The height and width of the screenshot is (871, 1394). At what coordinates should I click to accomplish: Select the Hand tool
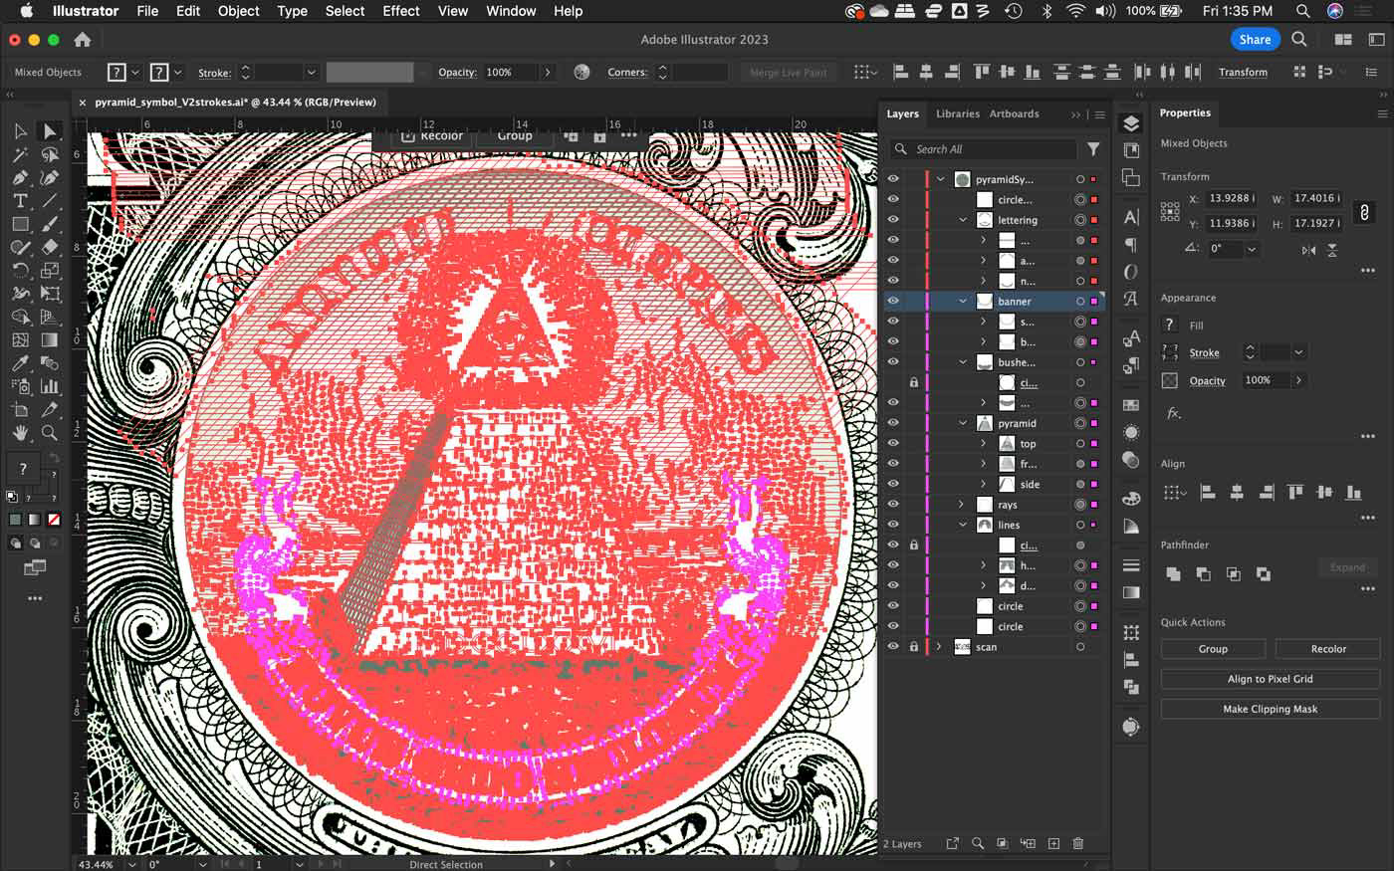(20, 433)
